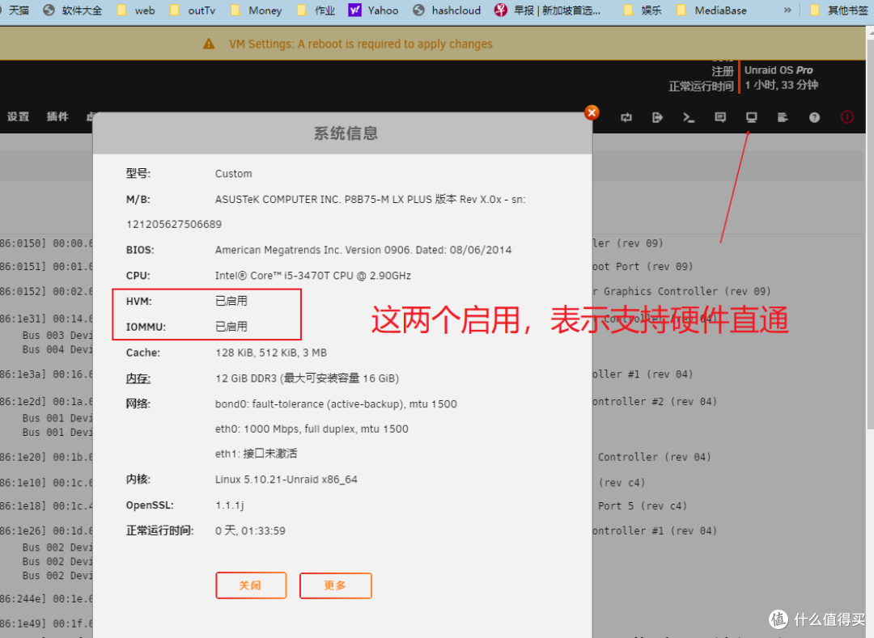Open the Money bookmark folder
The height and width of the screenshot is (638, 874).
(x=257, y=10)
